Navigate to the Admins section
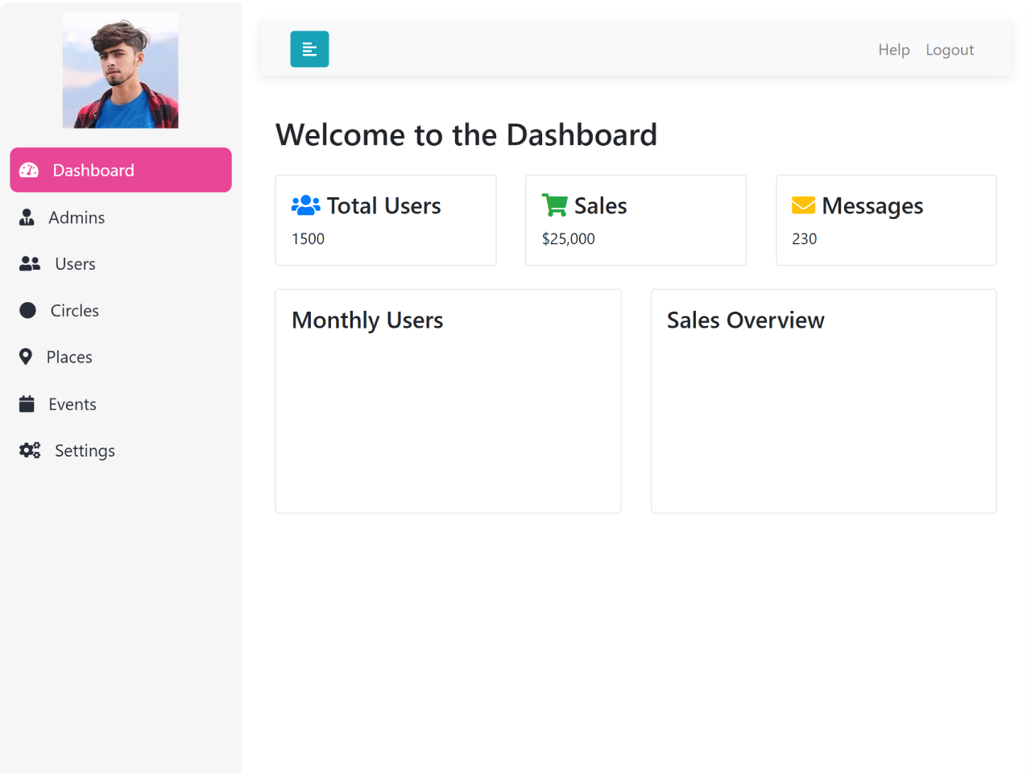Image resolution: width=1031 pixels, height=773 pixels. pos(77,217)
